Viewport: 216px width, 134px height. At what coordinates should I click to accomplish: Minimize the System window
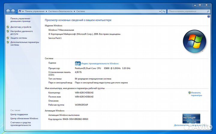point(195,5)
